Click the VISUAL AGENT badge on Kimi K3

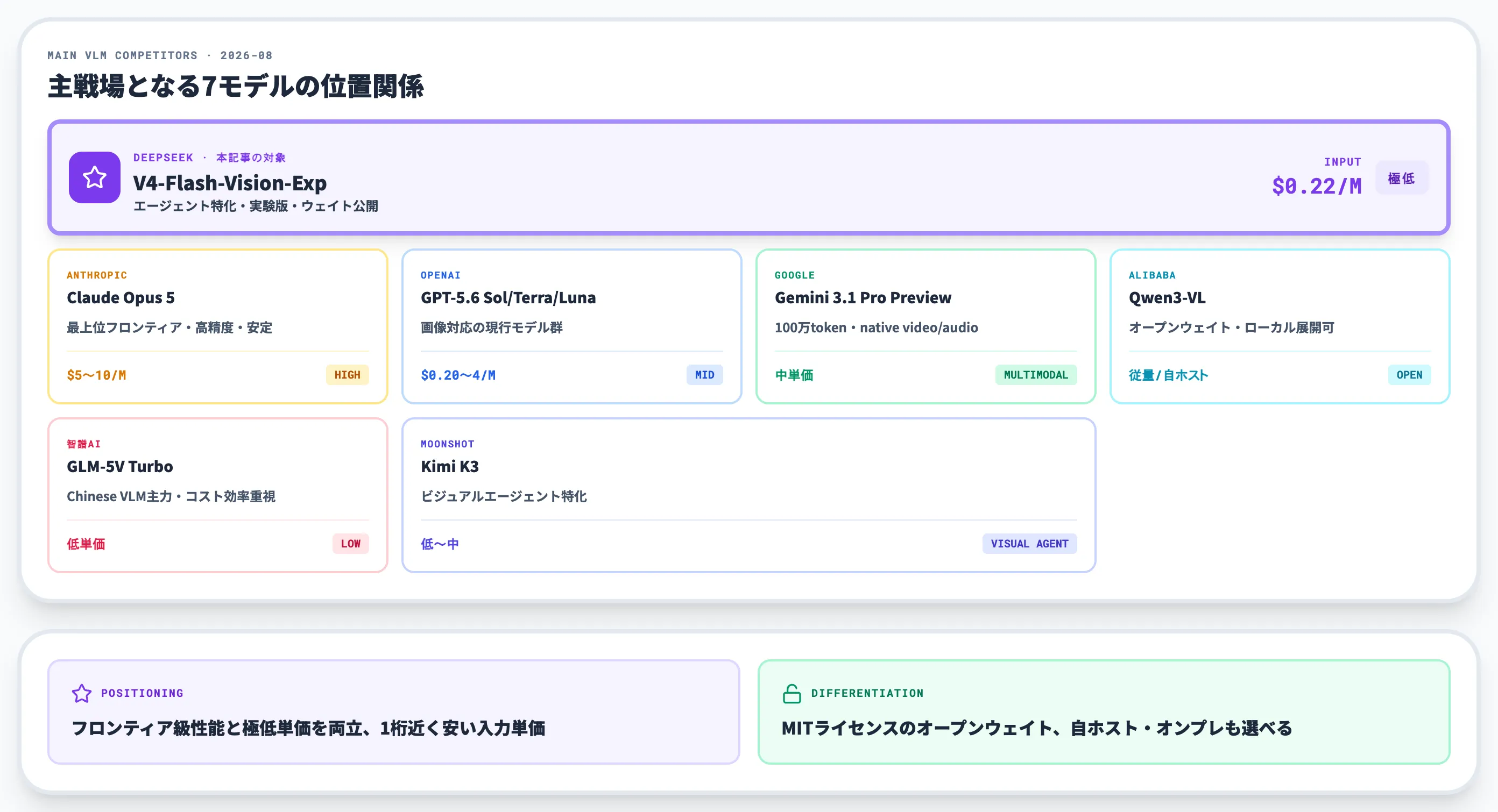tap(1029, 544)
